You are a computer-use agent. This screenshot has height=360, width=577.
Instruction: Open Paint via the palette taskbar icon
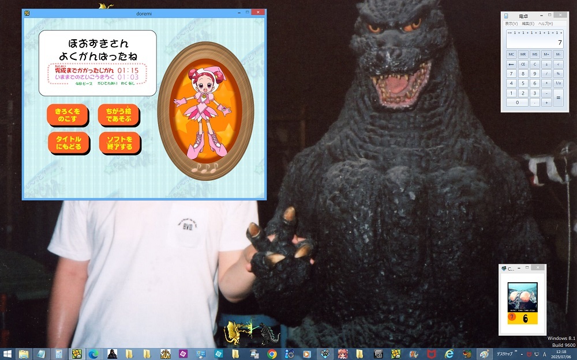pos(484,354)
